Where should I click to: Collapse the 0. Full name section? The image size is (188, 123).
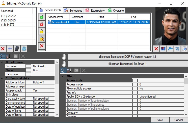pos(2,62)
